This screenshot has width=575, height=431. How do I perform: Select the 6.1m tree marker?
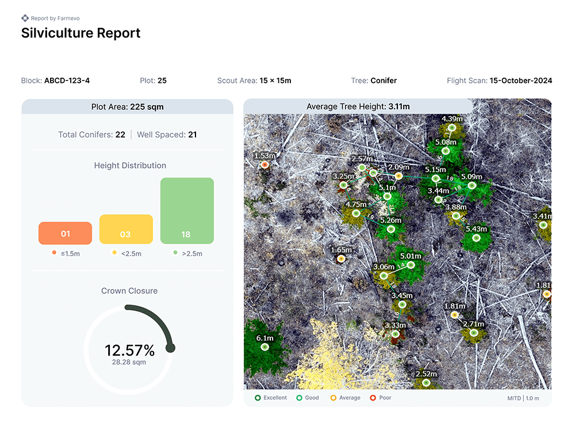pos(265,347)
